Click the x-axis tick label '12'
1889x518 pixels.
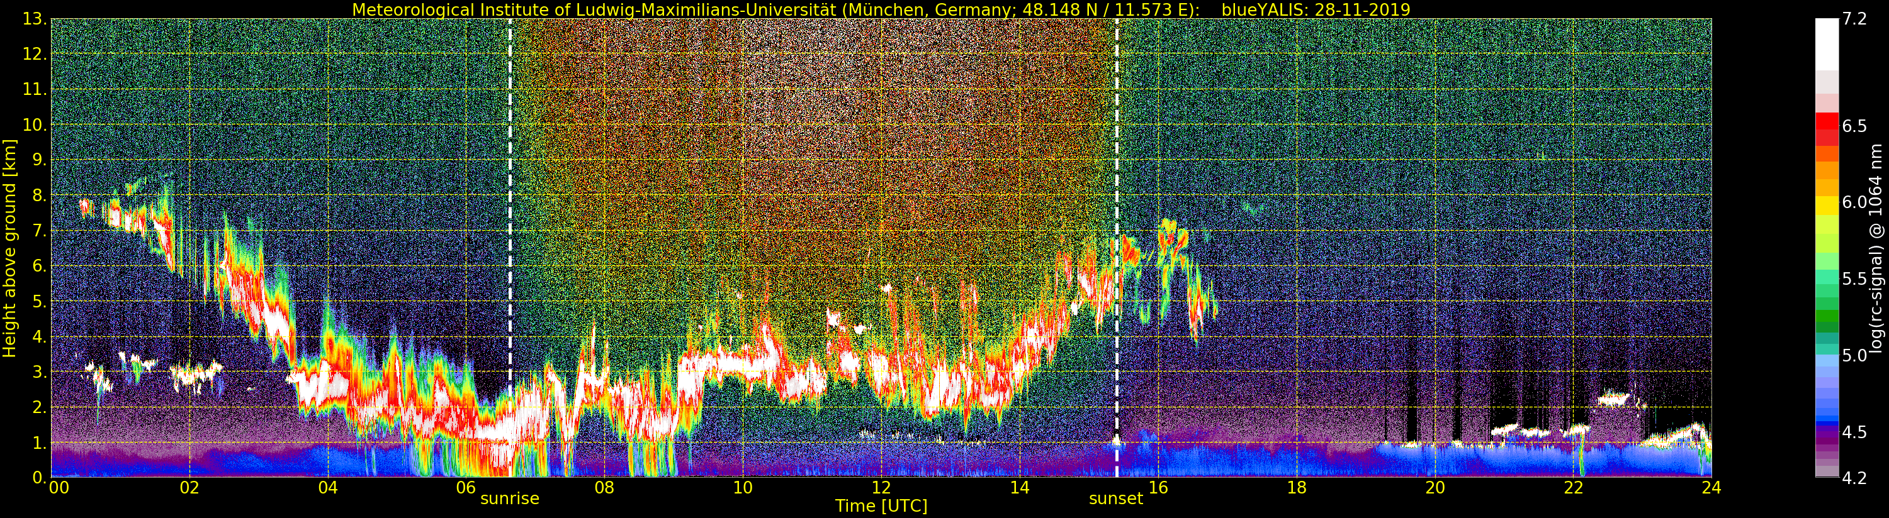(881, 488)
